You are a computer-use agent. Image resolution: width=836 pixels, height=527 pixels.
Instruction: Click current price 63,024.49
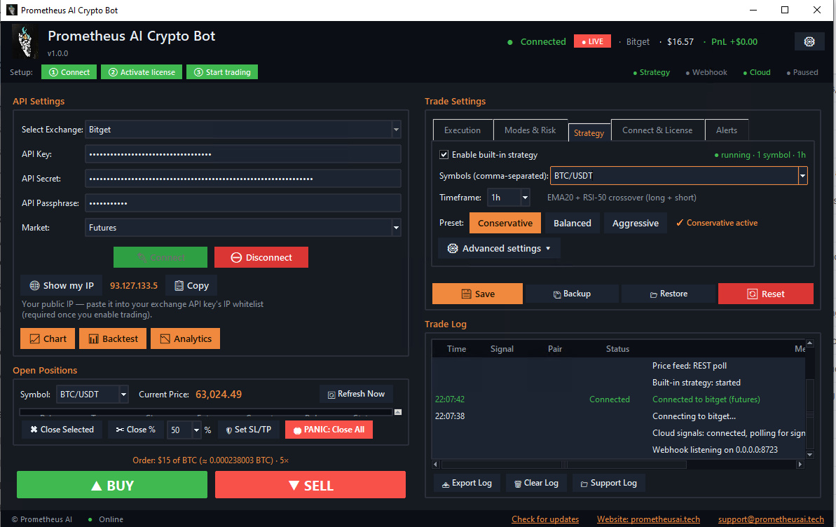coord(219,394)
